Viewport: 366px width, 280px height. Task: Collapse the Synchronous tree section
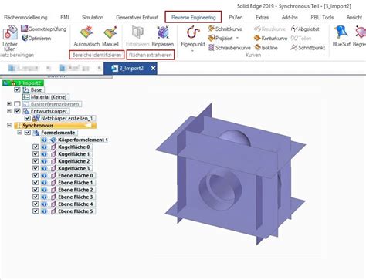click(x=9, y=126)
